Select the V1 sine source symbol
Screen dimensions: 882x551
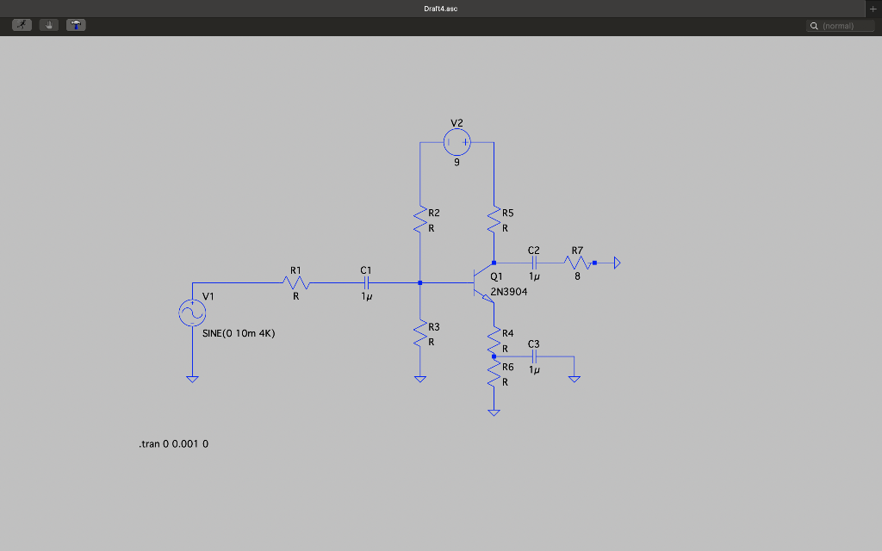click(x=191, y=312)
